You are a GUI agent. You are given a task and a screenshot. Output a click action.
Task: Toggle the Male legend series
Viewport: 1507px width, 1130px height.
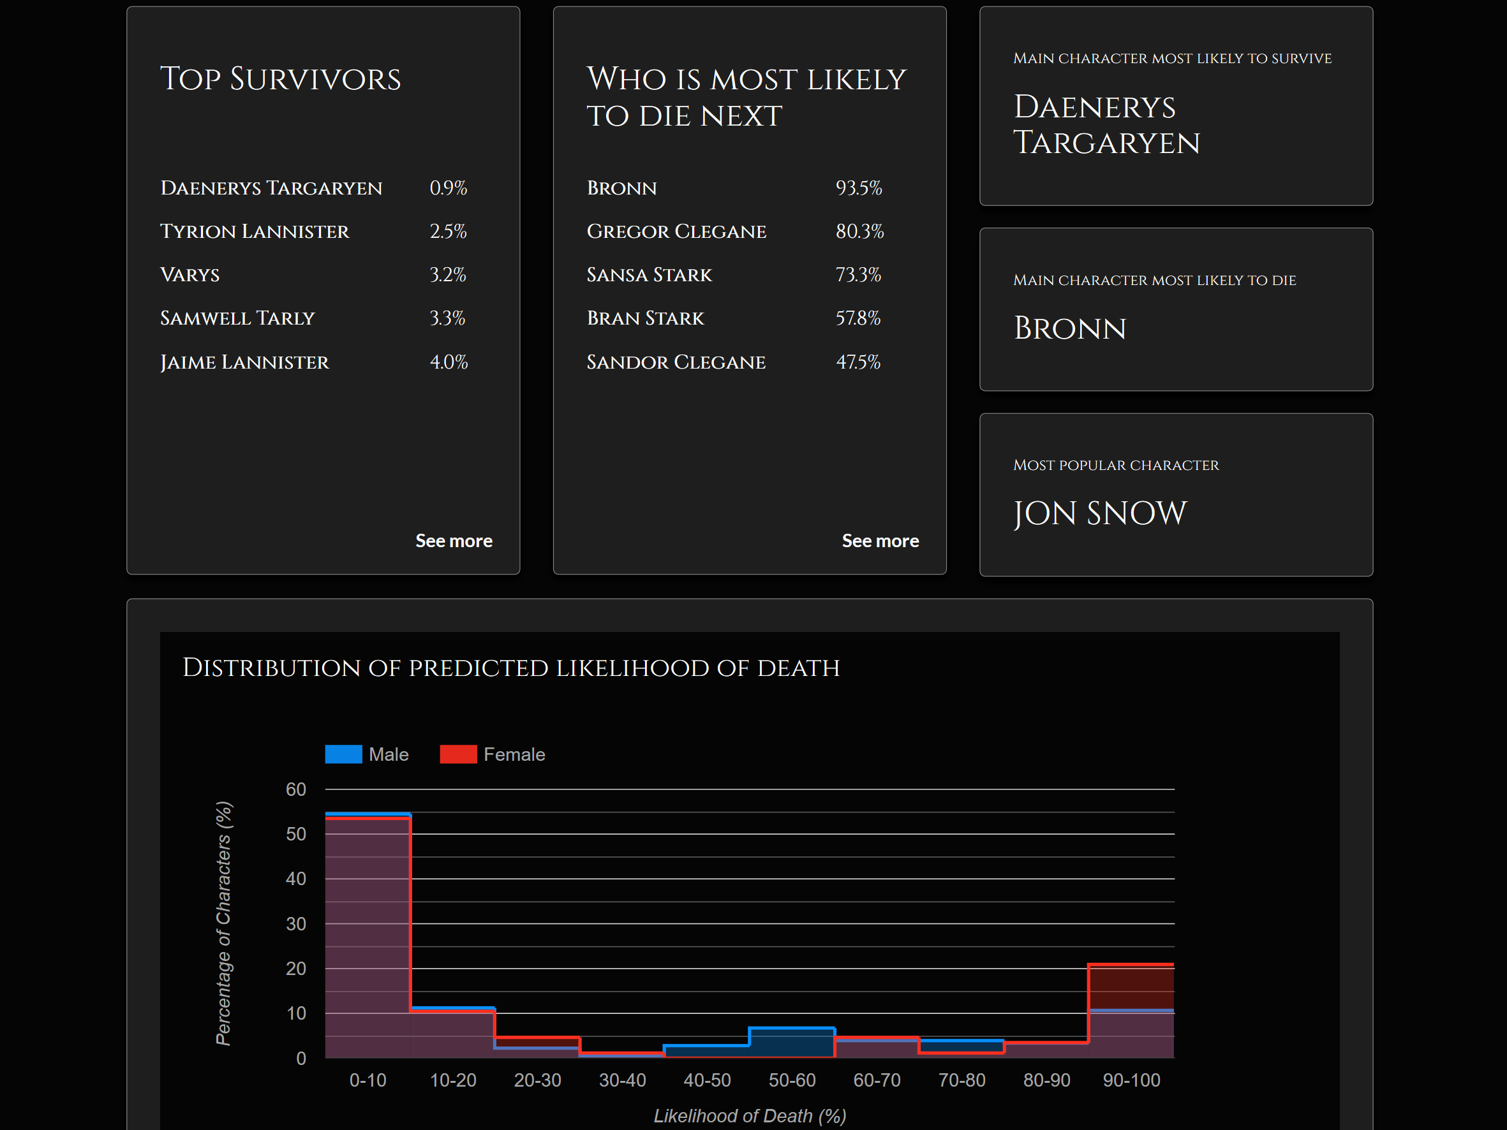[389, 754]
